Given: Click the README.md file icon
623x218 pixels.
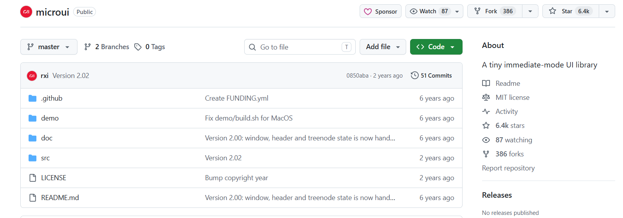Looking at the screenshot, I should coord(32,198).
